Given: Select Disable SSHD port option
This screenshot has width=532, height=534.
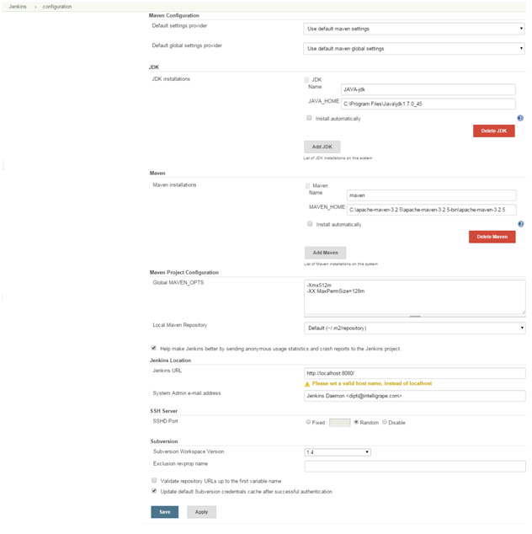Looking at the screenshot, I should [x=385, y=422].
